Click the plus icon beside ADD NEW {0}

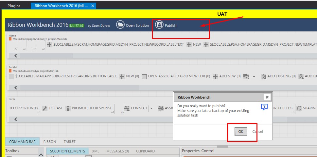click(x=215, y=76)
